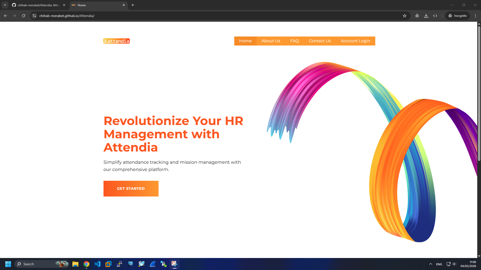The width and height of the screenshot is (481, 270).
Task: Open the browser downloads icon
Action: (426, 16)
